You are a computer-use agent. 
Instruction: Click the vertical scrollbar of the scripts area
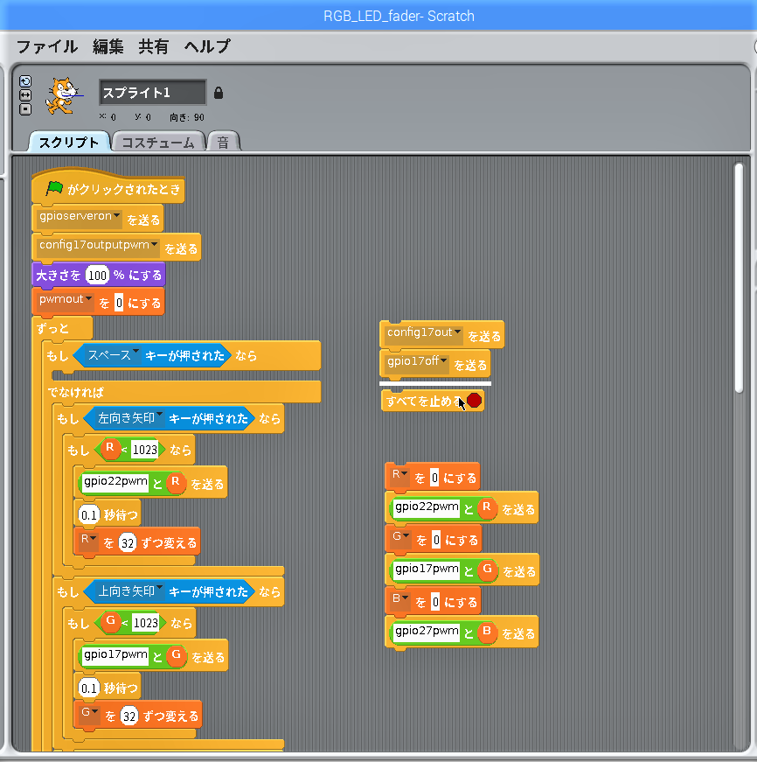739,278
